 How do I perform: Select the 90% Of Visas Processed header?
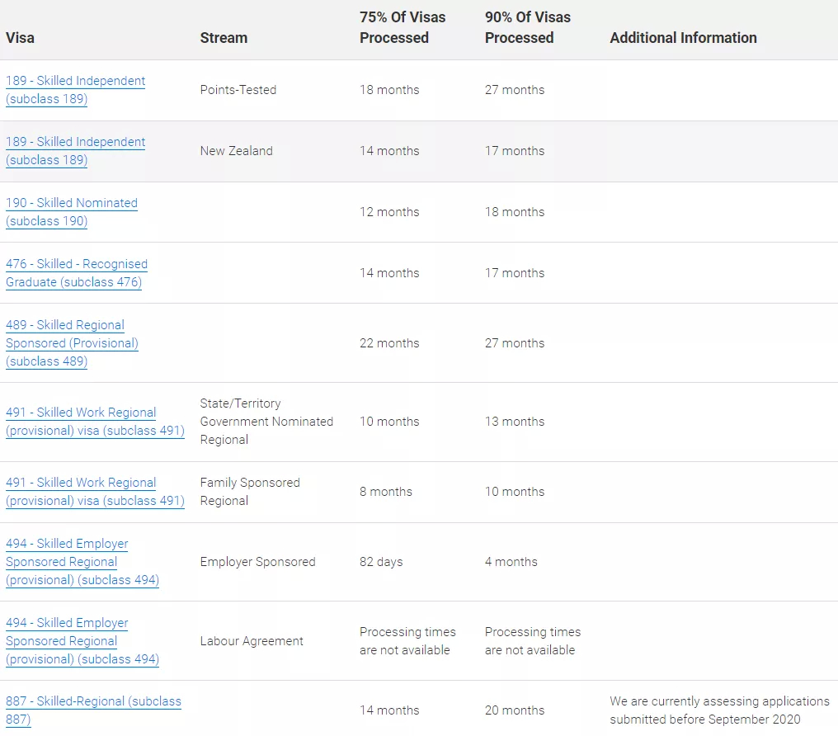click(528, 27)
